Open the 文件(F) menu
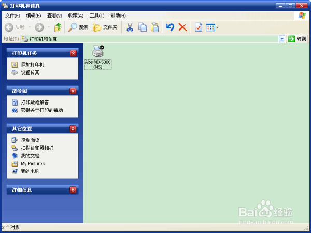This screenshot has width=311, height=233. (12, 16)
